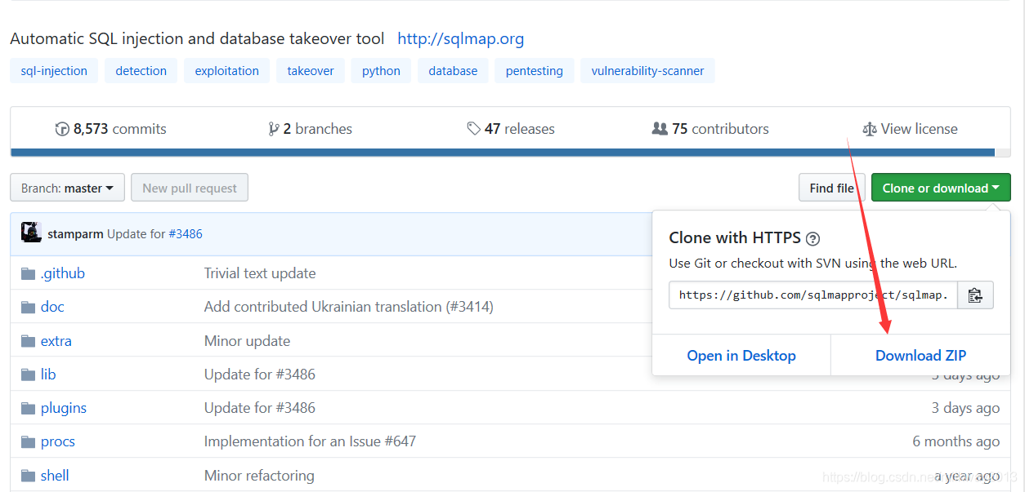Select the takeover topic tag
Image resolution: width=1025 pixels, height=492 pixels.
pyautogui.click(x=311, y=71)
